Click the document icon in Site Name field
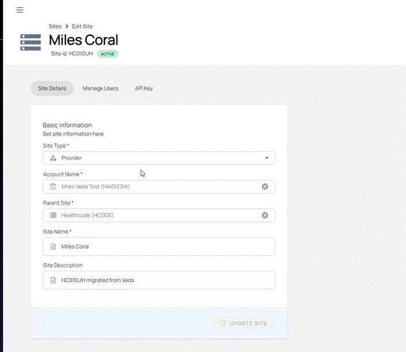 tap(53, 247)
